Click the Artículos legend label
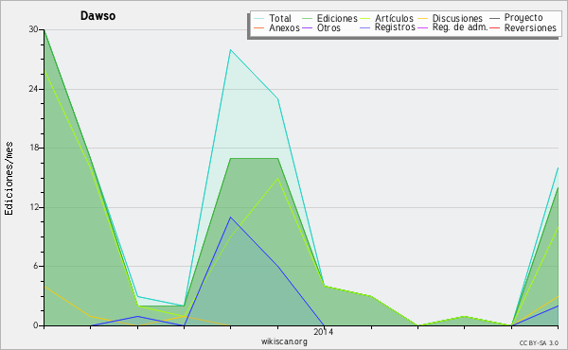Screen dimensions: 568x350 coord(394,18)
